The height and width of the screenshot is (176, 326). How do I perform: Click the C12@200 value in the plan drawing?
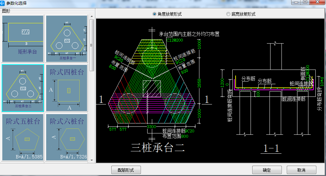pyautogui.click(x=175, y=40)
